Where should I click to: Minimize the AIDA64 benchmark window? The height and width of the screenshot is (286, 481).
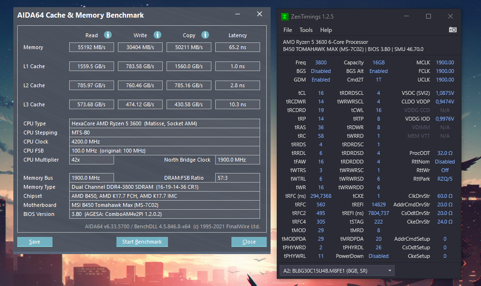pos(238,14)
